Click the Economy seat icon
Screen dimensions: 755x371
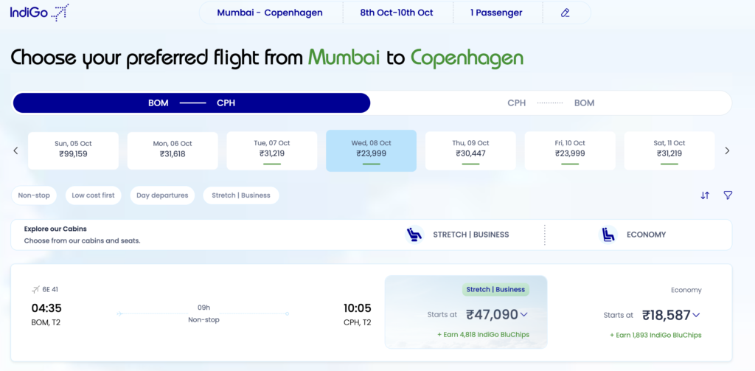click(608, 235)
